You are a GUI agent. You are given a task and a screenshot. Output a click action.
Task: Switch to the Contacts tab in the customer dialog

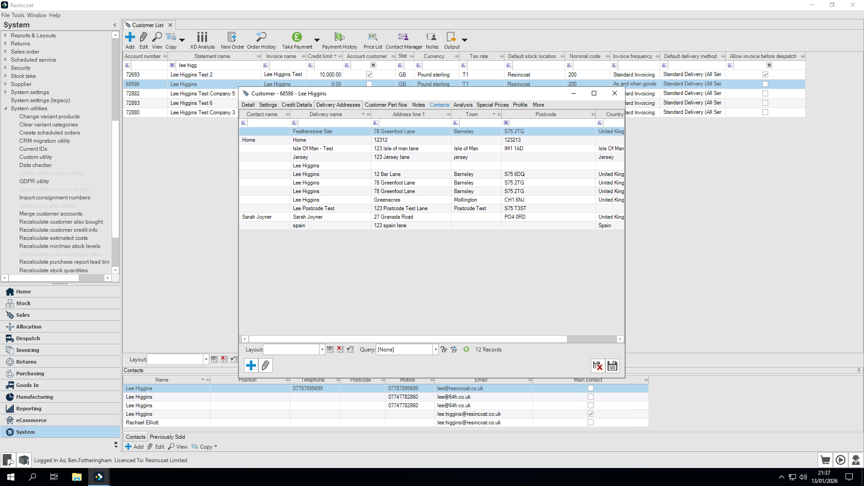tap(439, 105)
